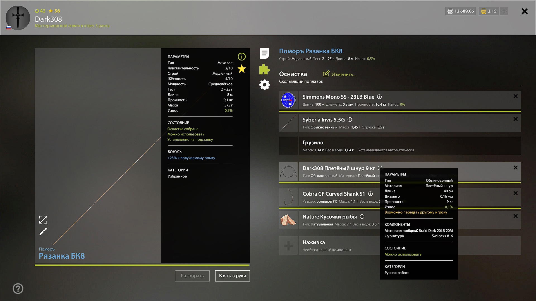Click the rod name Рязанка БК8 under image

point(62,256)
